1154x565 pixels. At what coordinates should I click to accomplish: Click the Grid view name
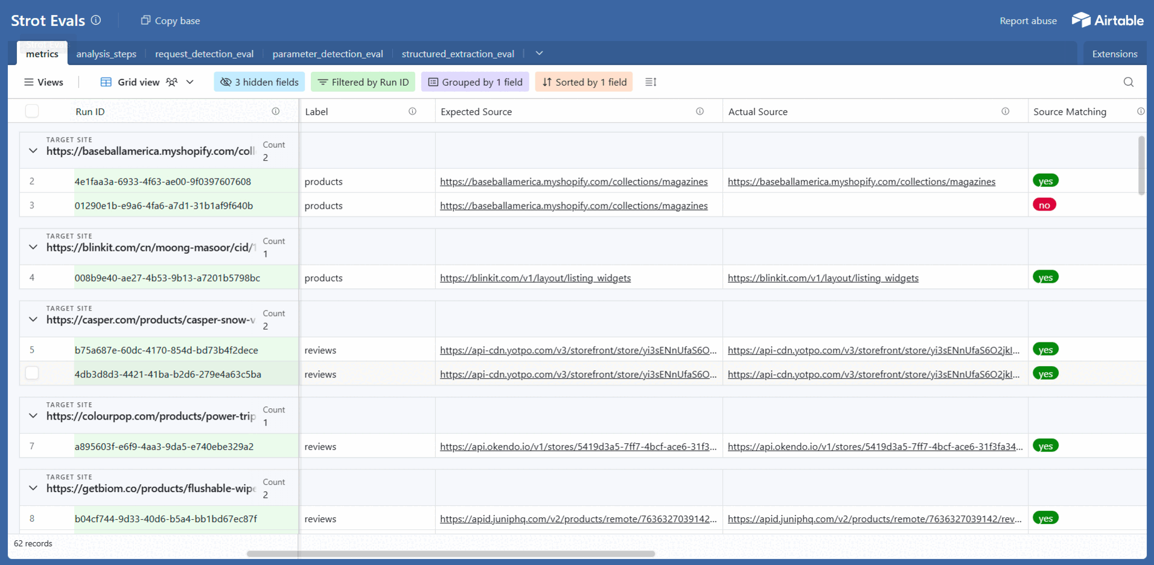click(x=138, y=82)
